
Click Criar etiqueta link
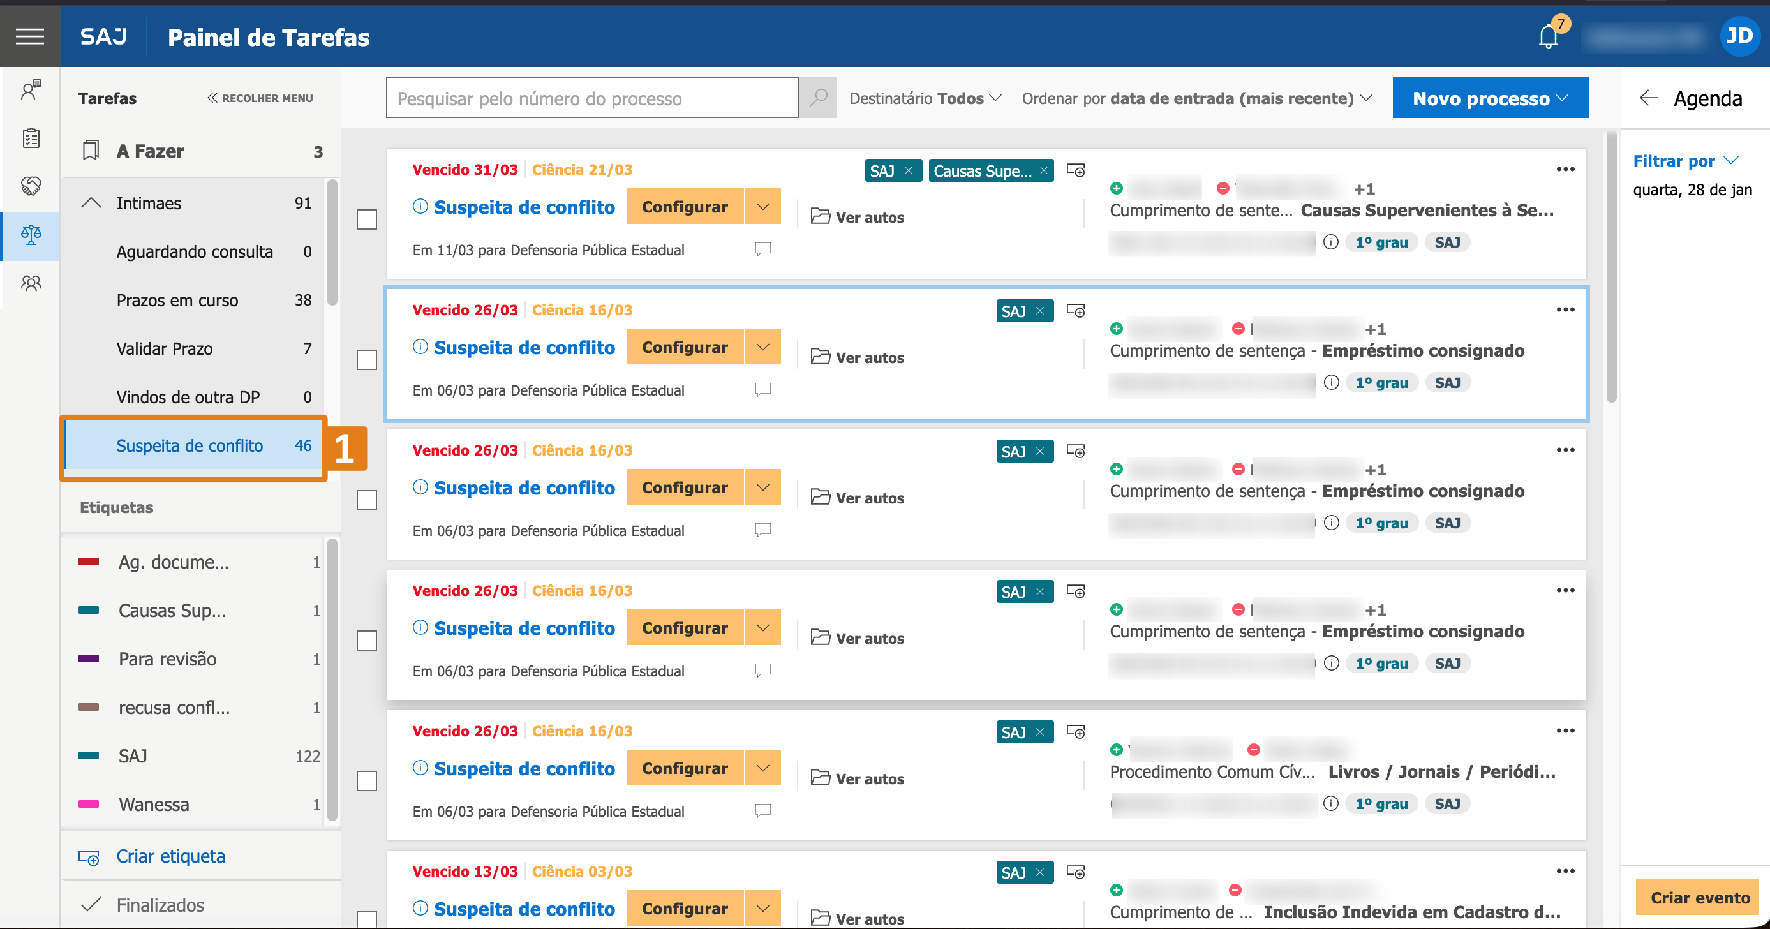click(170, 856)
